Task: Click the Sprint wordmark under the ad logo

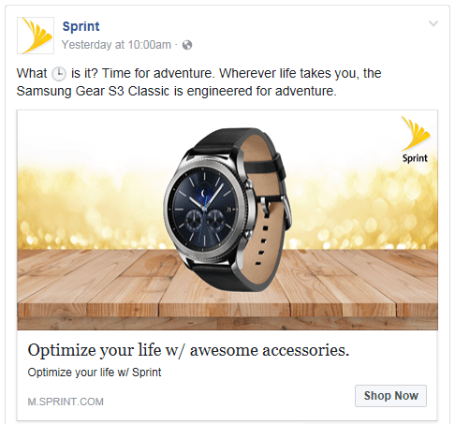Action: [x=415, y=158]
